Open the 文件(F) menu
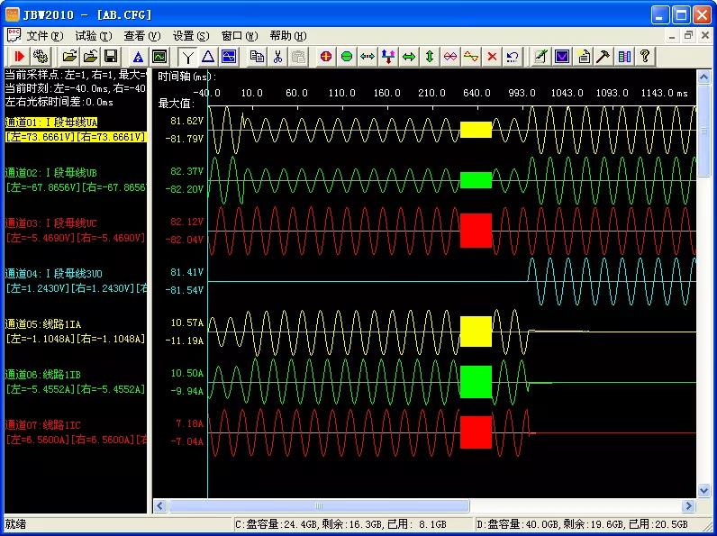Viewport: 717px width, 536px height. tap(44, 36)
